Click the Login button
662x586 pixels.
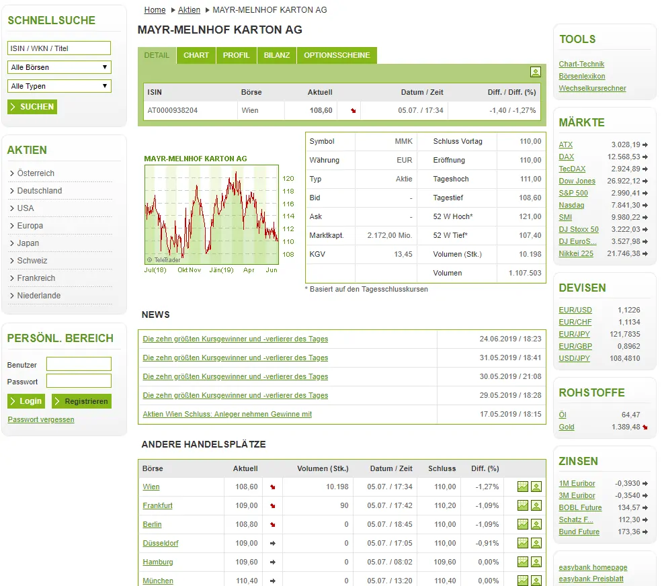click(x=26, y=401)
